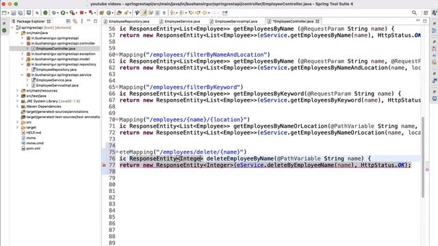Collapse the springrestapi project node
The height and width of the screenshot is (246, 438).
click(x=12, y=27)
